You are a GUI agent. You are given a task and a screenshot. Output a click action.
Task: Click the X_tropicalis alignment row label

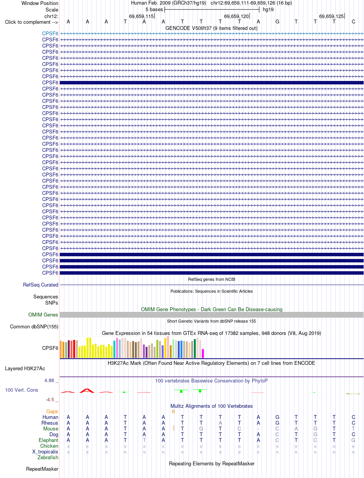click(45, 452)
